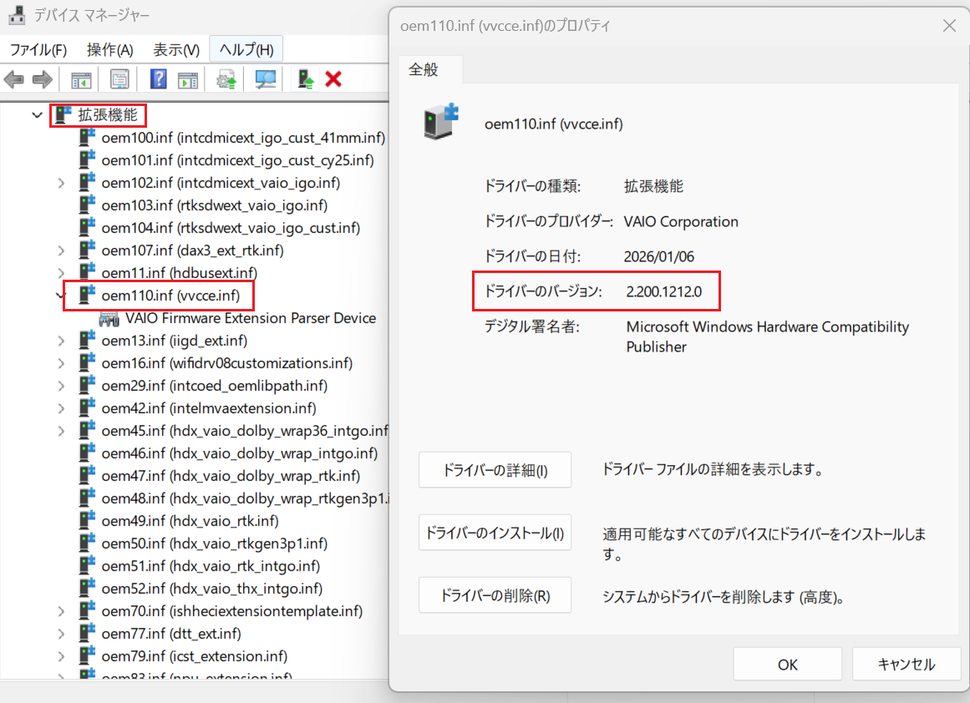Click the blue question mark Help icon

pos(158,79)
